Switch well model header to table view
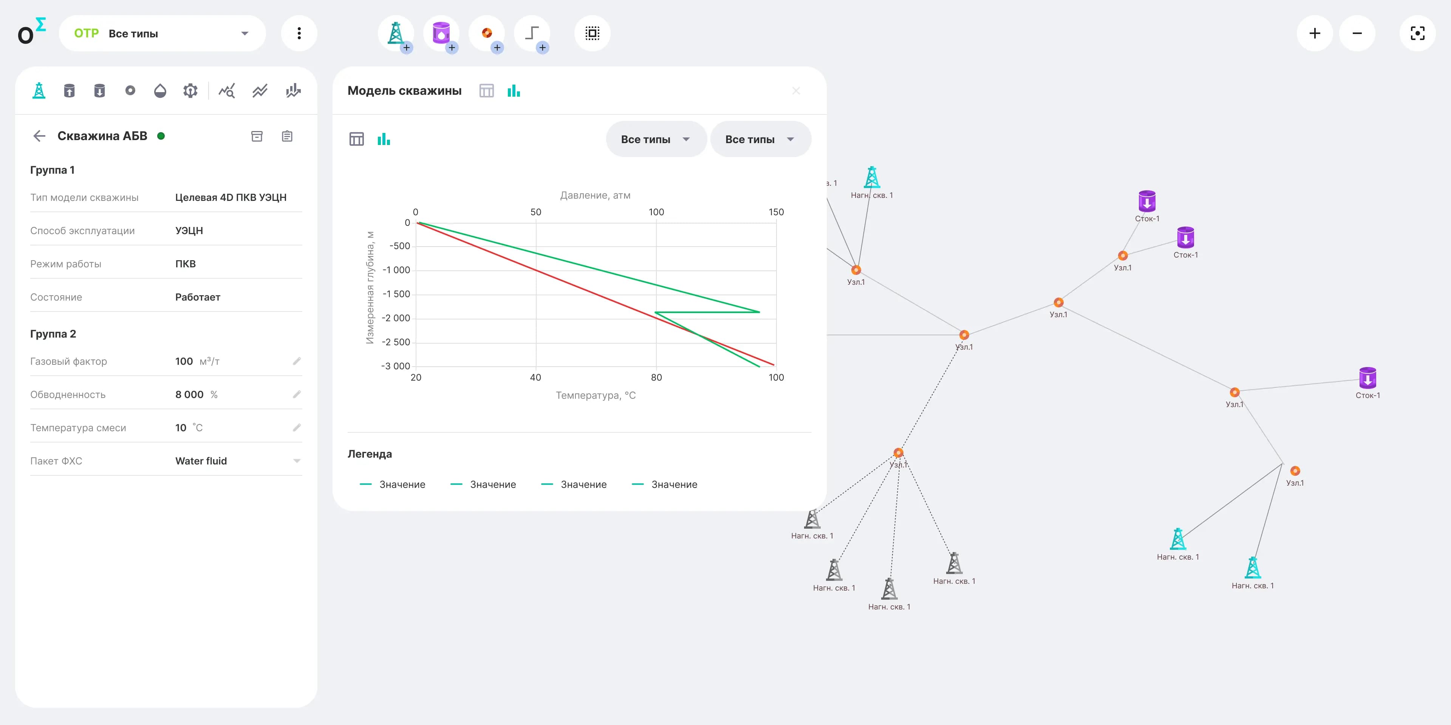Screen dimensions: 1451x725 [487, 91]
